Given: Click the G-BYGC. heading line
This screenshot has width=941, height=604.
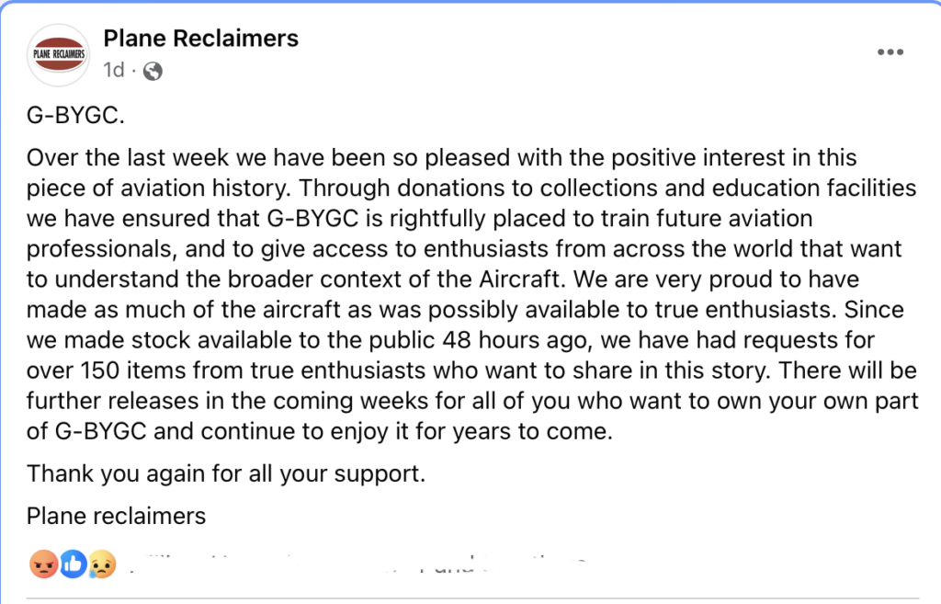Looking at the screenshot, I should point(75,115).
